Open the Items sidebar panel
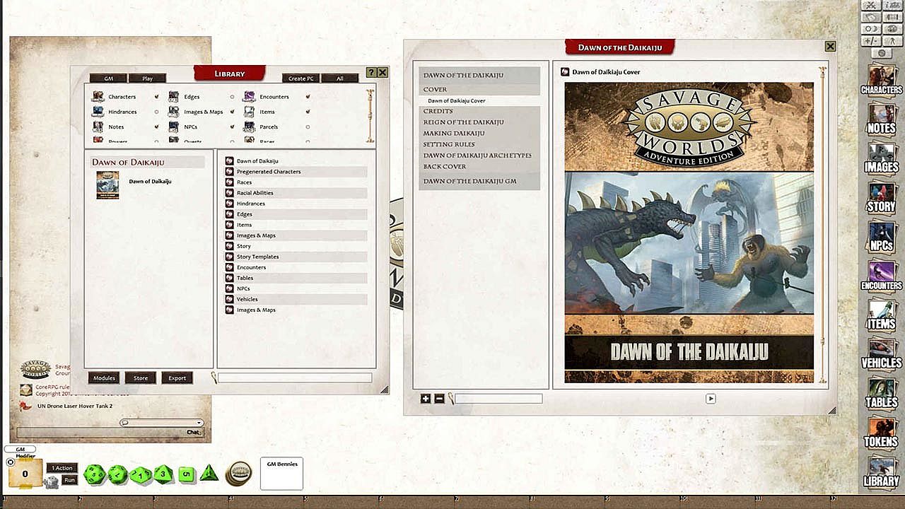905x509 pixels. (881, 315)
